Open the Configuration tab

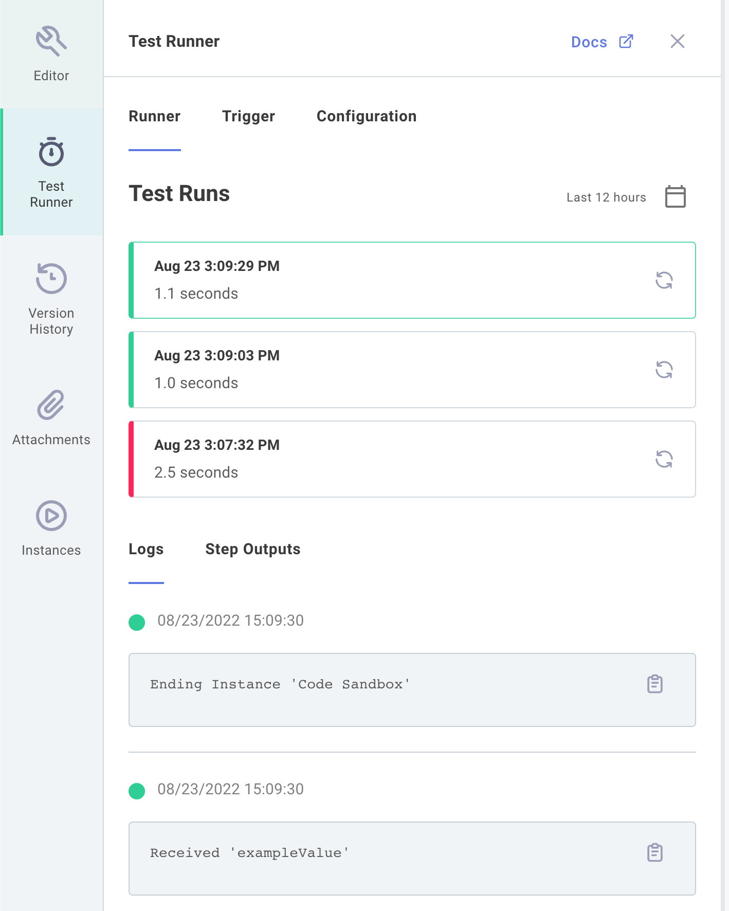click(367, 116)
